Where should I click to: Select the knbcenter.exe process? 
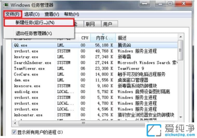tap(95, 115)
